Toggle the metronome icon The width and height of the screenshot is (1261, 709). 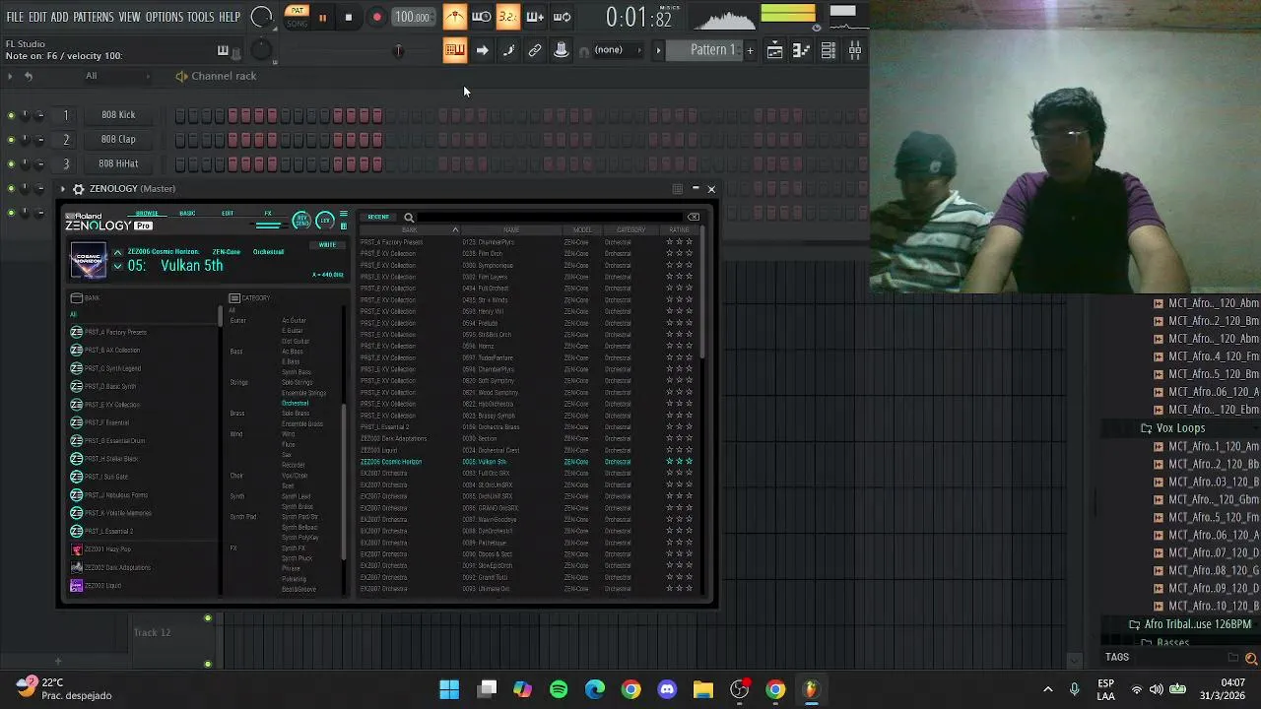coord(454,17)
